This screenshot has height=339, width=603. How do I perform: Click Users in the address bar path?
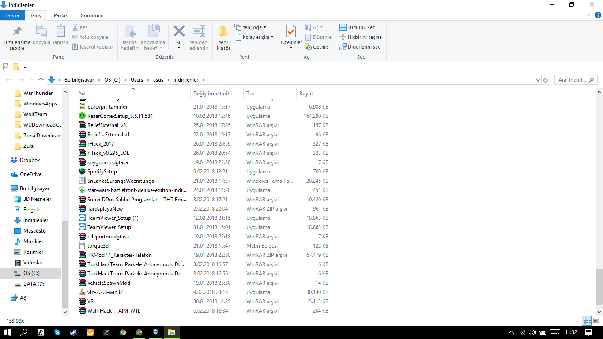(137, 80)
